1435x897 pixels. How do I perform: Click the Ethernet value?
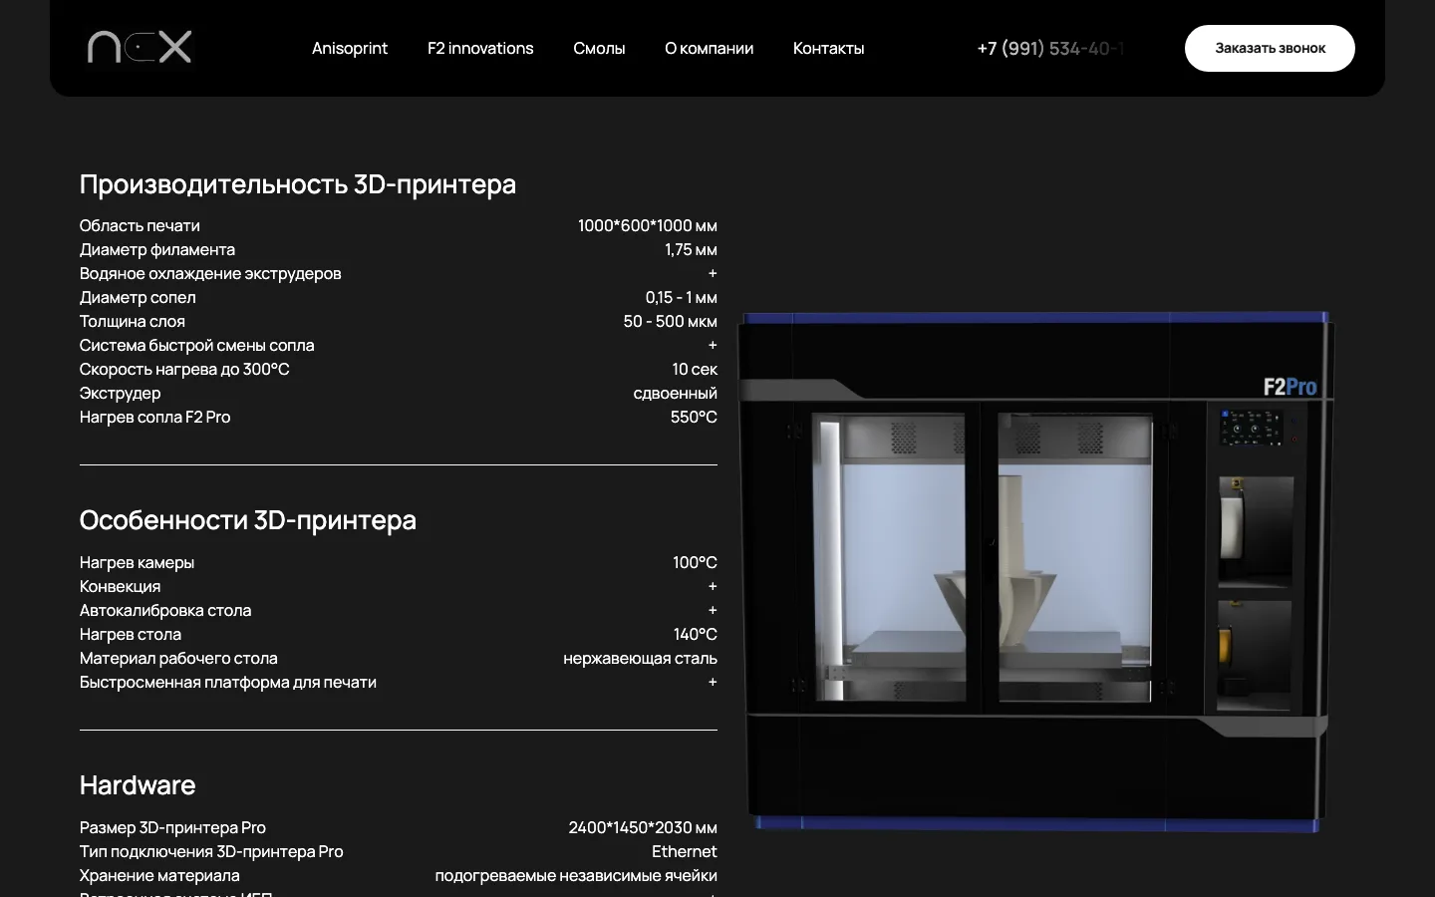tap(684, 851)
